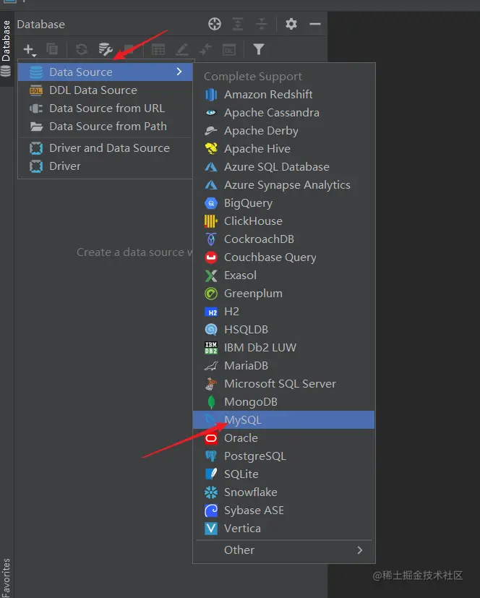The image size is (480, 598).
Task: Select H2 data source
Action: click(x=283, y=312)
